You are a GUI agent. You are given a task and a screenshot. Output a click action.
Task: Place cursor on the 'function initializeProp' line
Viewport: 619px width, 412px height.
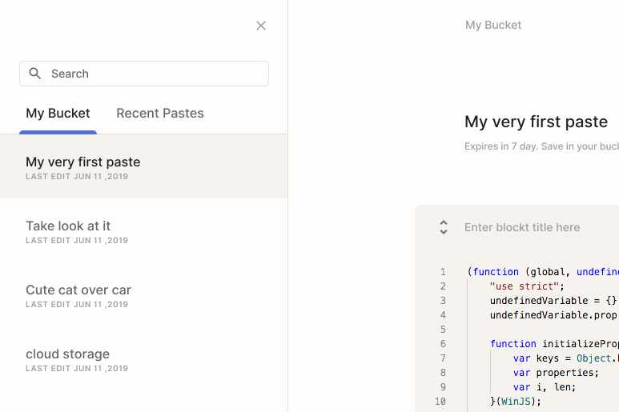pyautogui.click(x=553, y=344)
